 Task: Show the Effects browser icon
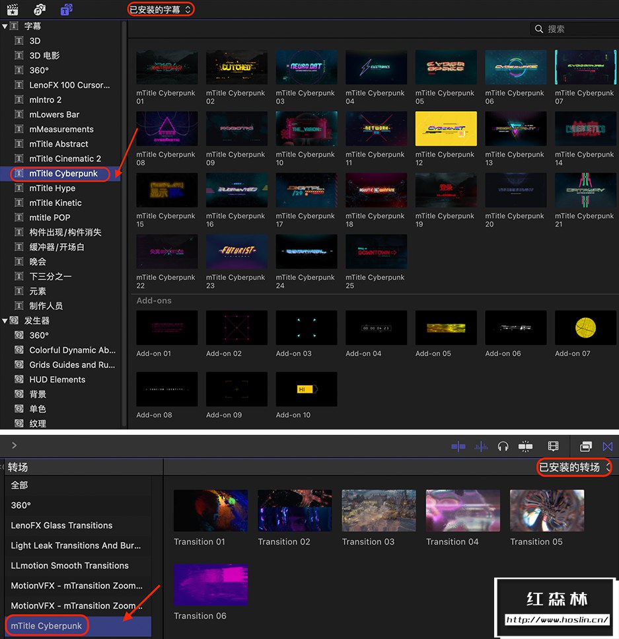(x=585, y=447)
